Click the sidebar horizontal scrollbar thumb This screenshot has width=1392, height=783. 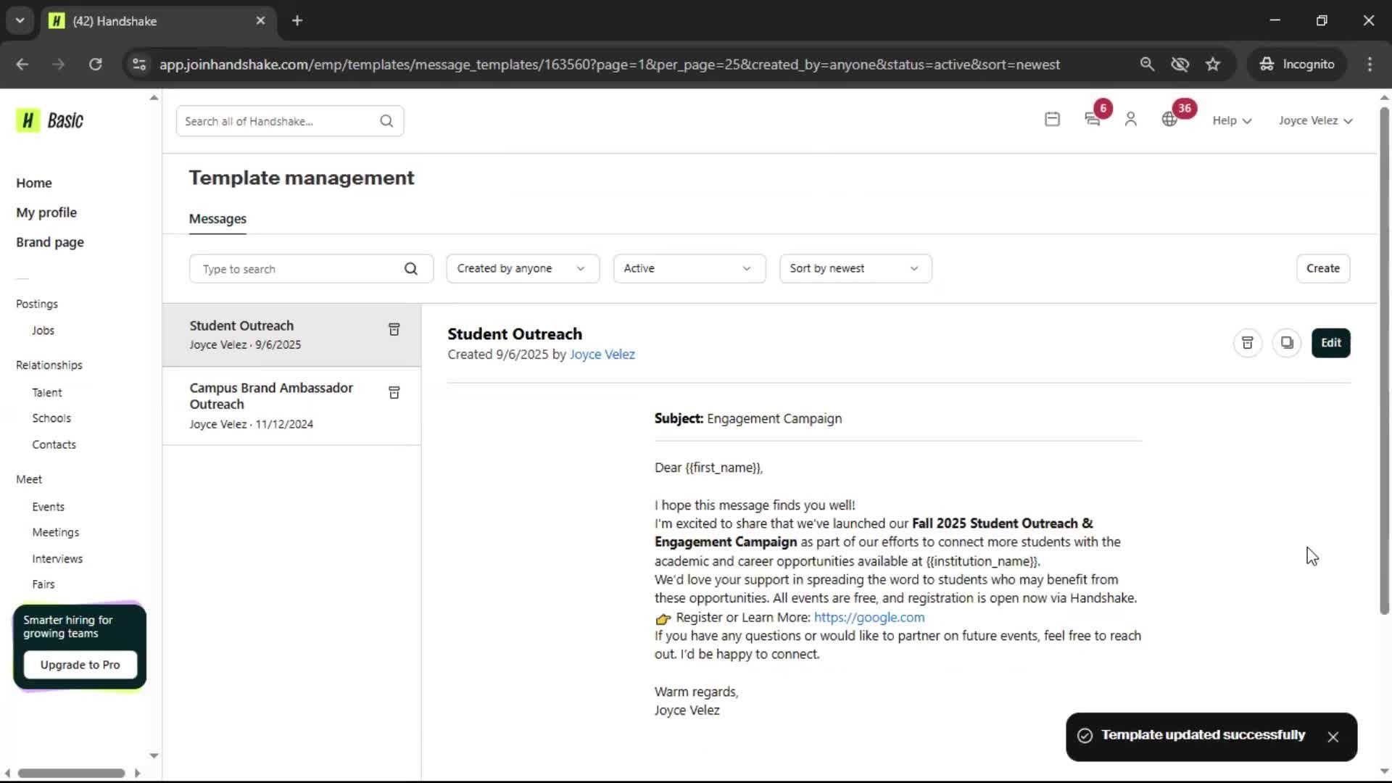pyautogui.click(x=71, y=773)
